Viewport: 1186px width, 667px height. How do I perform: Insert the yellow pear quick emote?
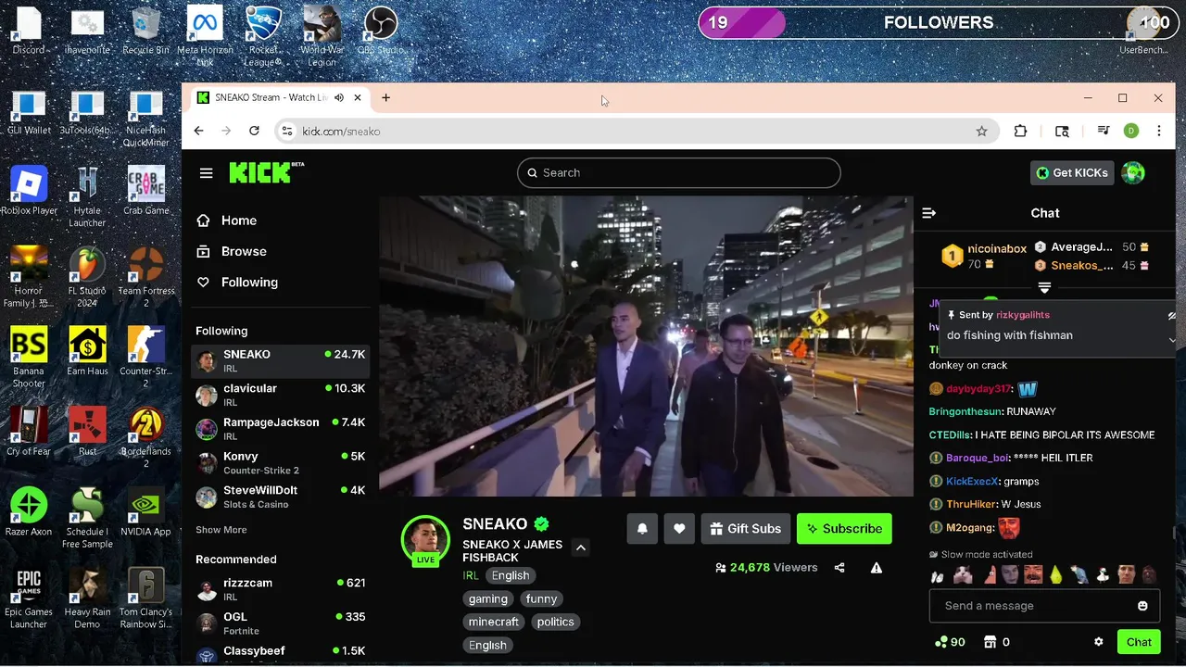click(x=1055, y=575)
